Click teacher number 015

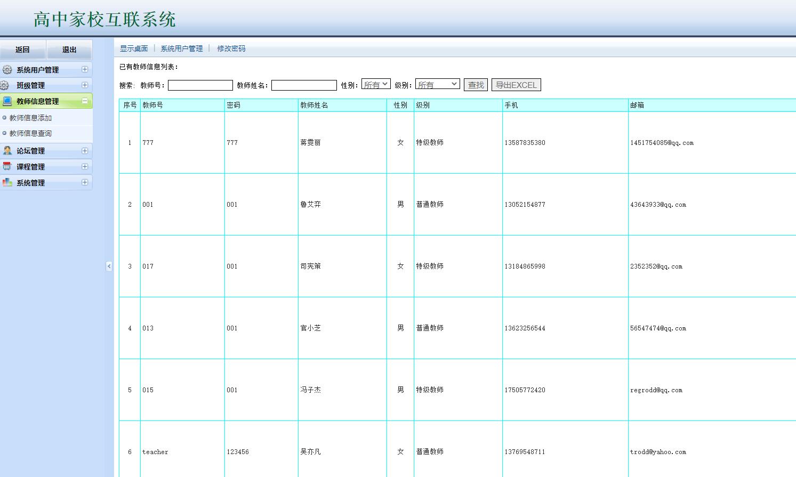[148, 390]
